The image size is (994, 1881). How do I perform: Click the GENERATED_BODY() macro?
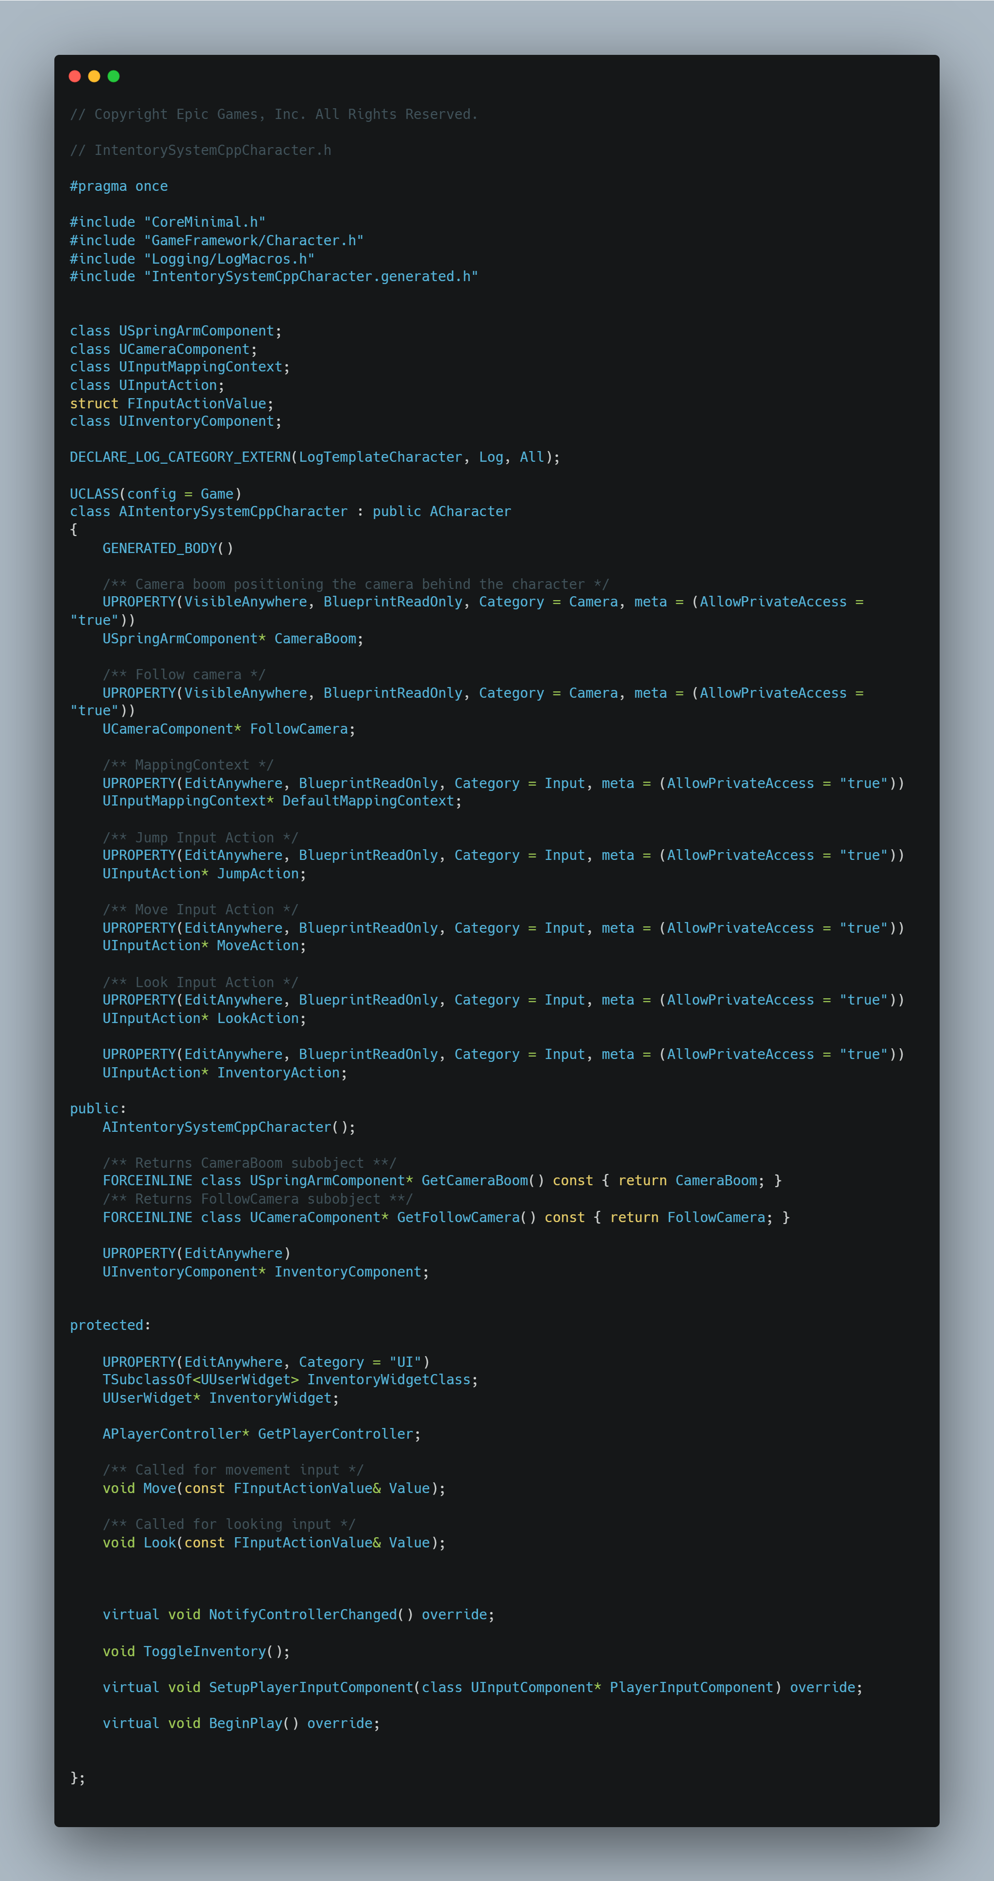pos(168,548)
